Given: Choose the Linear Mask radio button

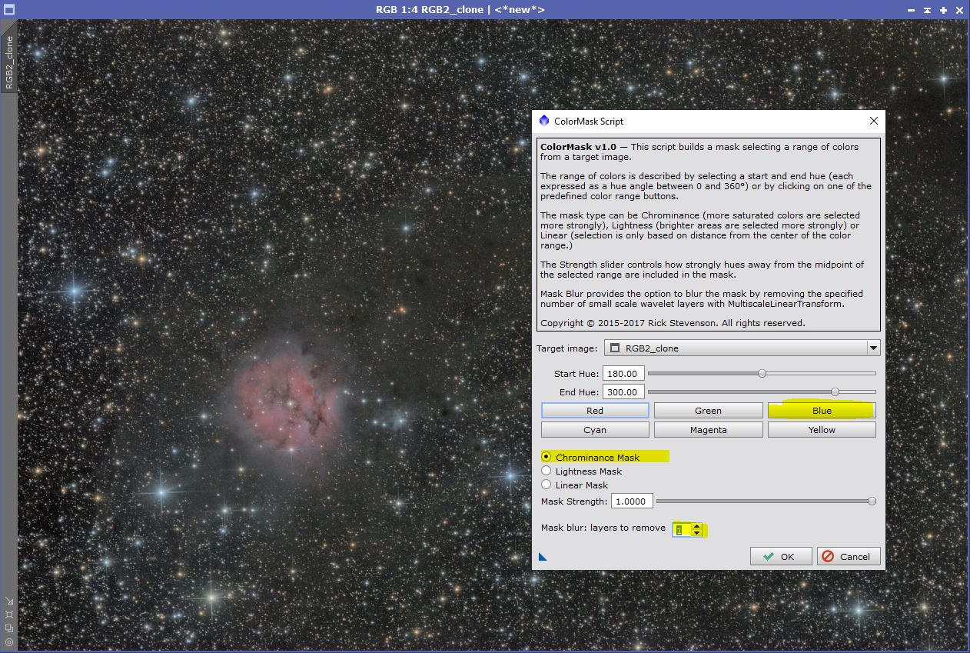Looking at the screenshot, I should (x=546, y=485).
